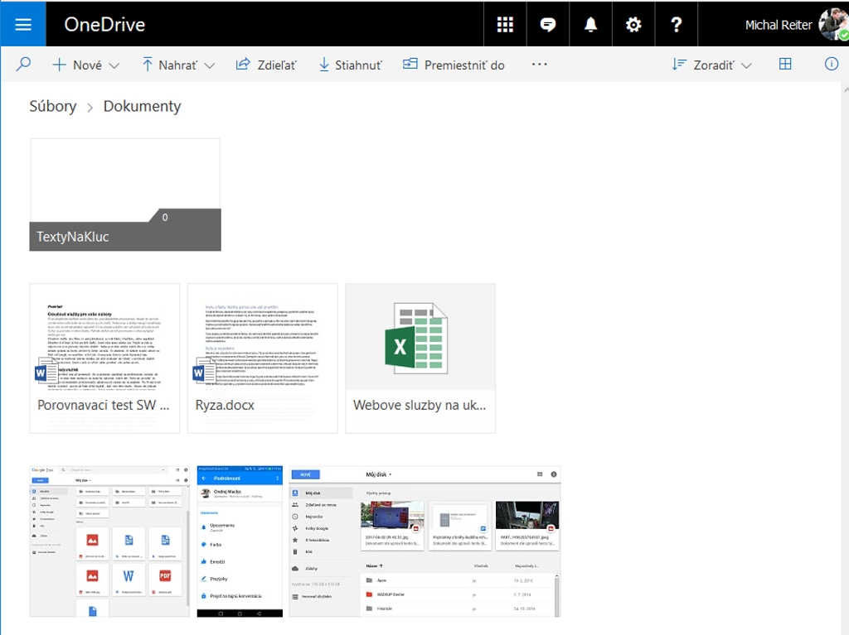This screenshot has width=849, height=635.
Task: Open settings gear
Action: point(633,24)
